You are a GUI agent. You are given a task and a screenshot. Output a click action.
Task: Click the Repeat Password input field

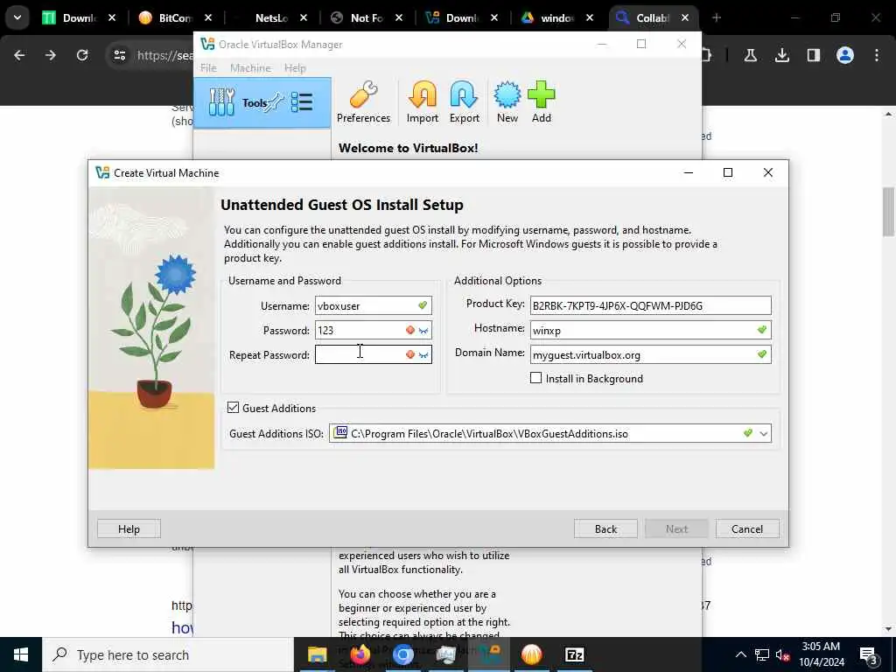(x=373, y=355)
